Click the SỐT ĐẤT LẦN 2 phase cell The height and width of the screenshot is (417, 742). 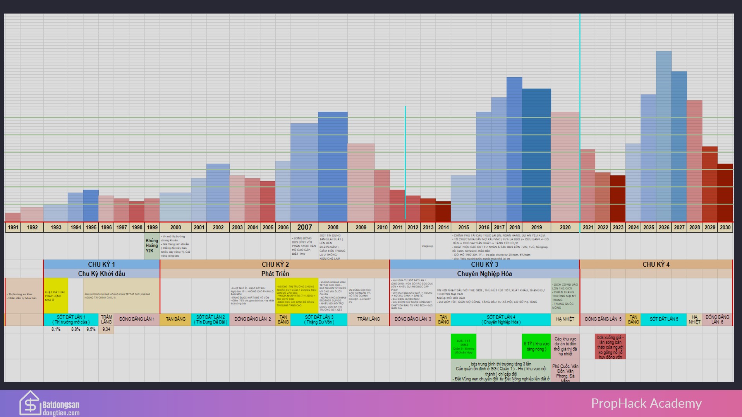[210, 320]
